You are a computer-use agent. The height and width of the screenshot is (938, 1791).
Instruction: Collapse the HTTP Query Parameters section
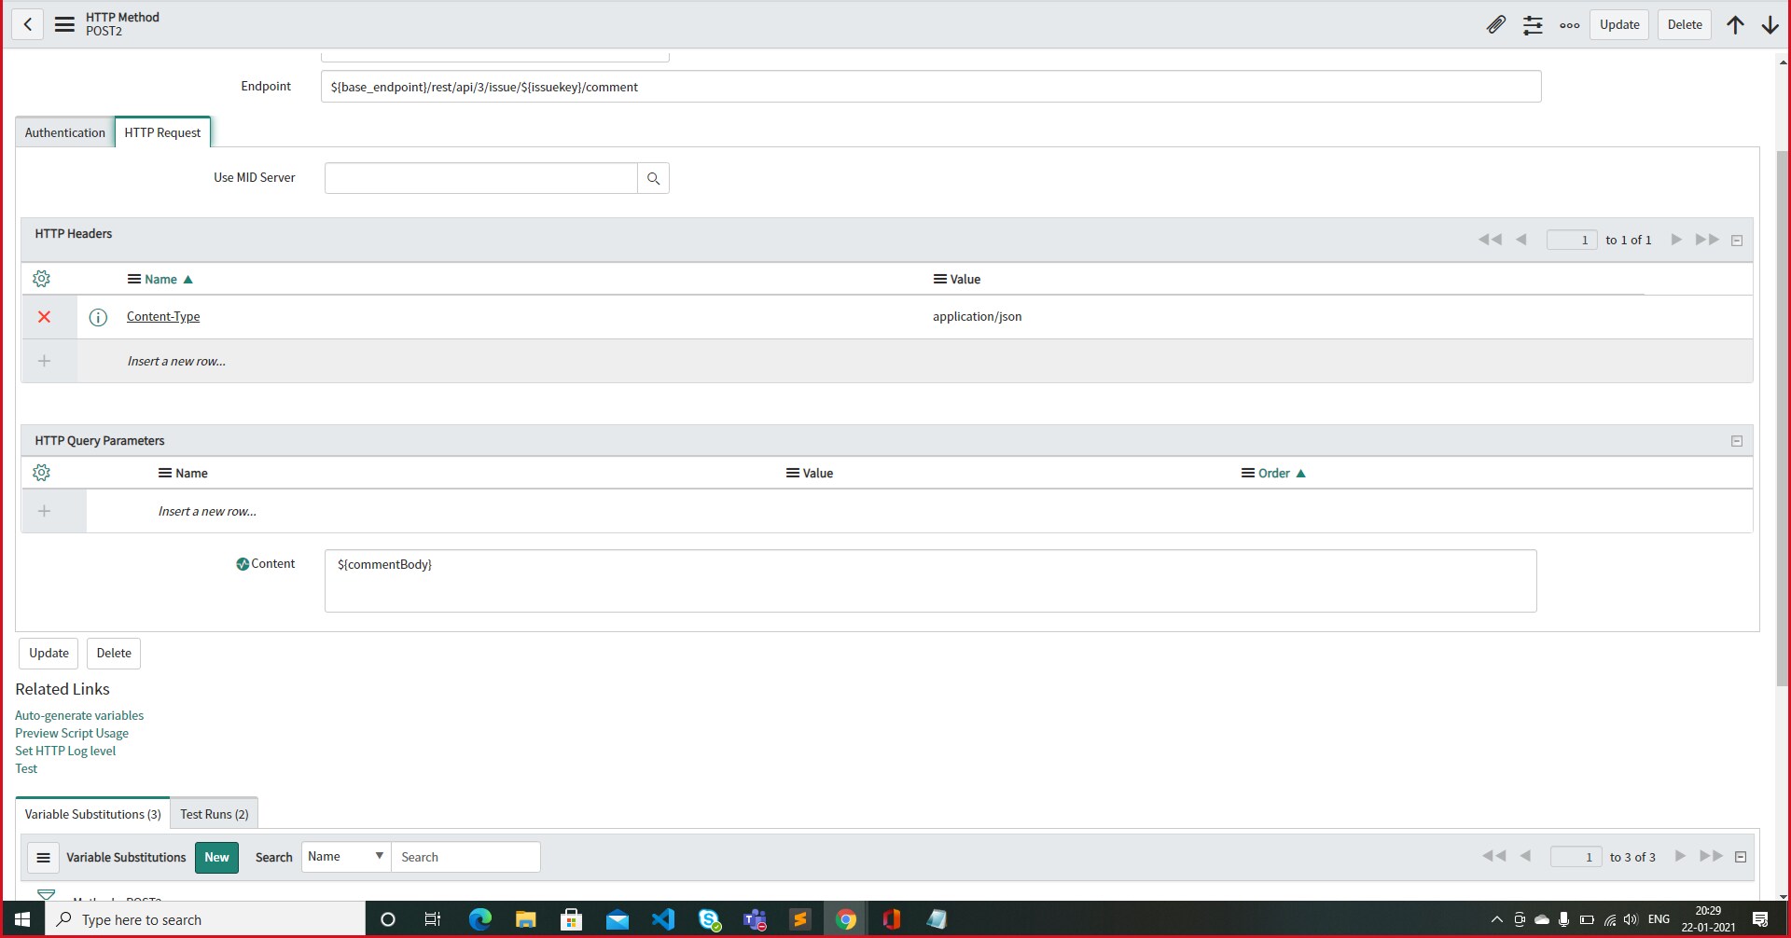1737,441
